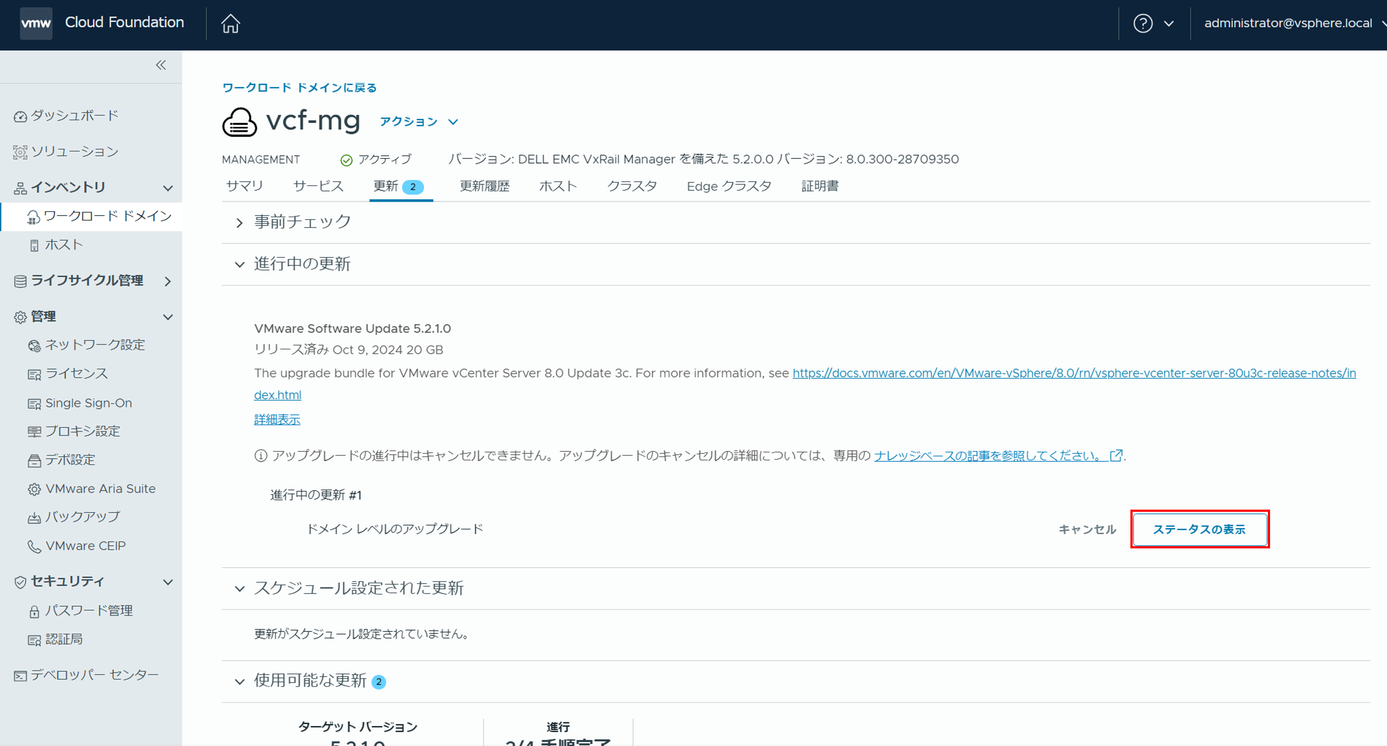Open パスワード管理 in the sidebar
Screen dimensions: 1387x746
point(89,611)
